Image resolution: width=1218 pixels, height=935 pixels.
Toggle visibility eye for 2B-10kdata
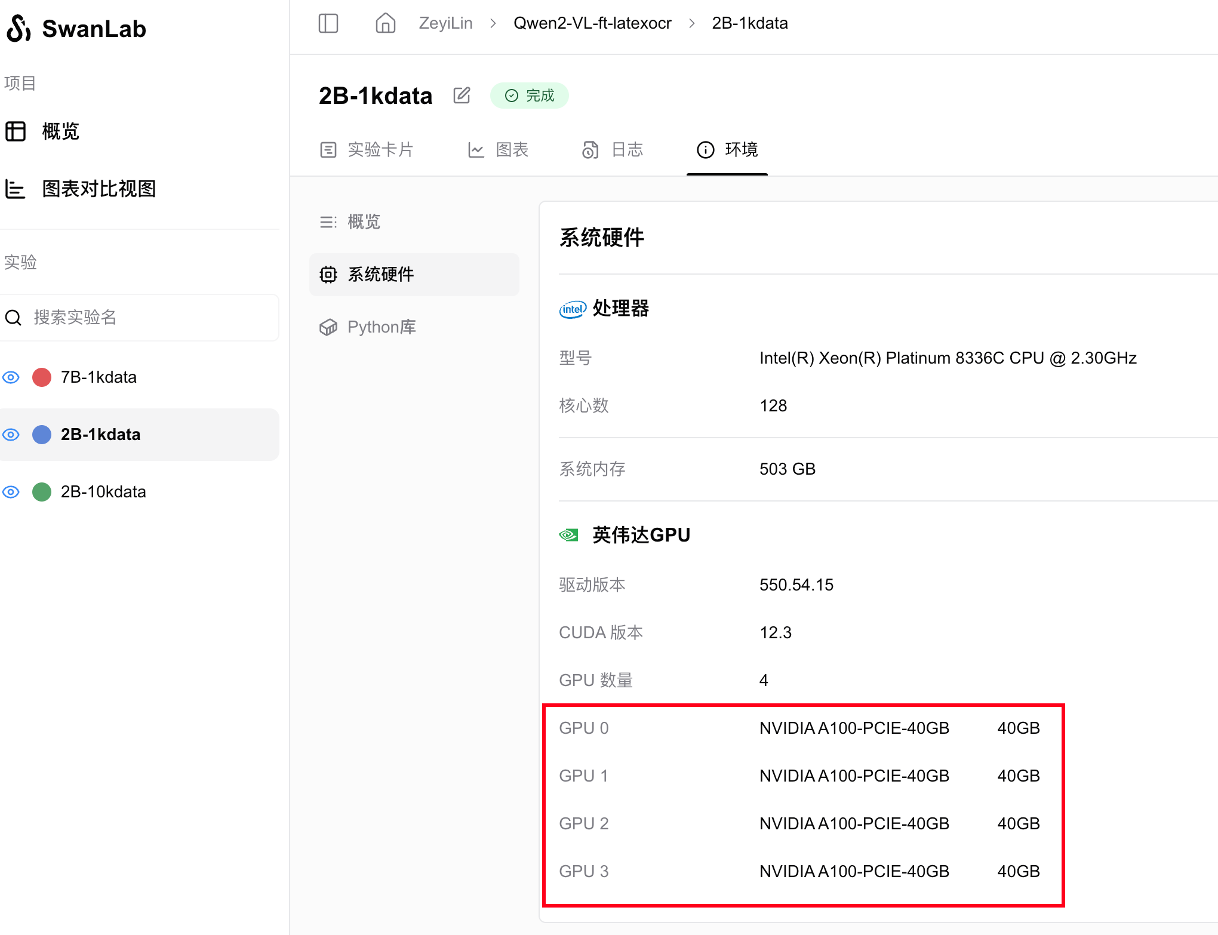pos(11,491)
